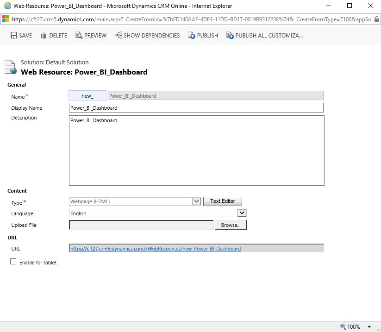This screenshot has height=332, width=381.
Task: Expand the Language dropdown
Action: coord(242,213)
